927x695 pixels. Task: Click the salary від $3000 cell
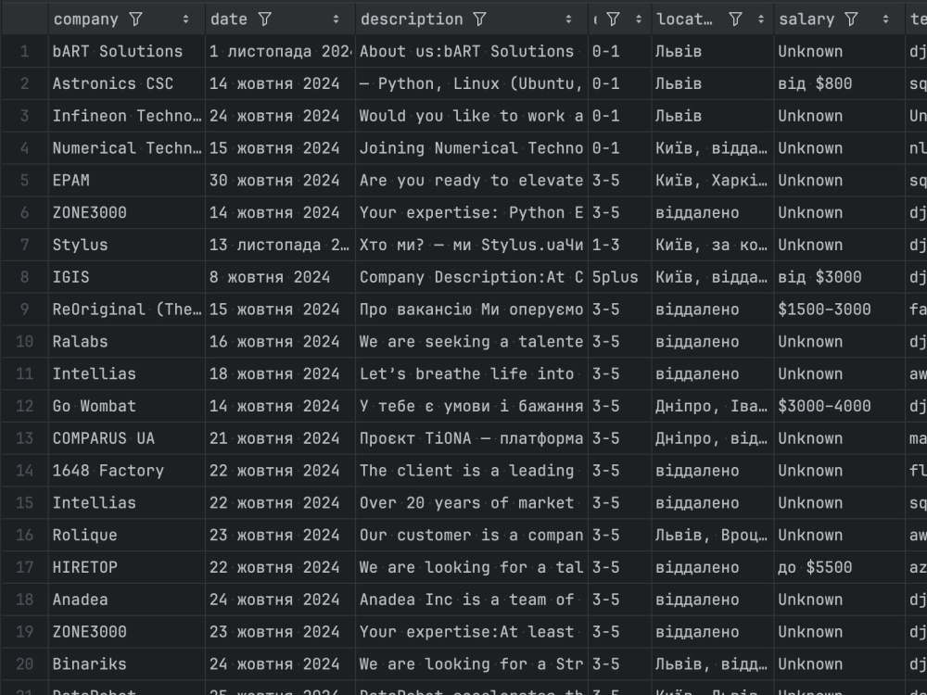pos(839,277)
